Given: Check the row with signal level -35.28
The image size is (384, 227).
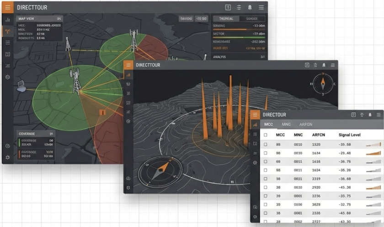Looking at the screenshot, I should click(266, 170).
